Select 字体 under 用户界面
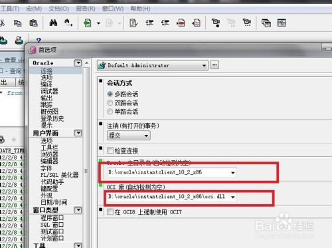Image resolution: width=332 pixels, height=248 pixels. (x=46, y=168)
